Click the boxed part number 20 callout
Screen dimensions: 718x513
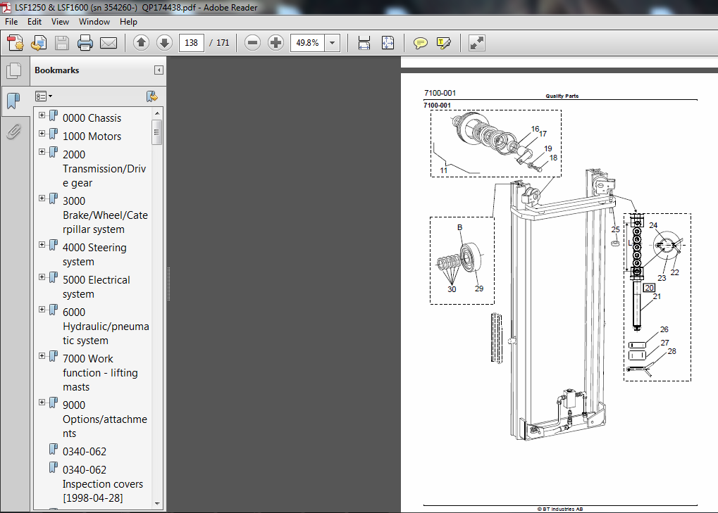coord(650,288)
